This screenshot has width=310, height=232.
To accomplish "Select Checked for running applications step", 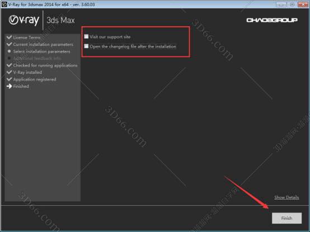I will point(45,65).
